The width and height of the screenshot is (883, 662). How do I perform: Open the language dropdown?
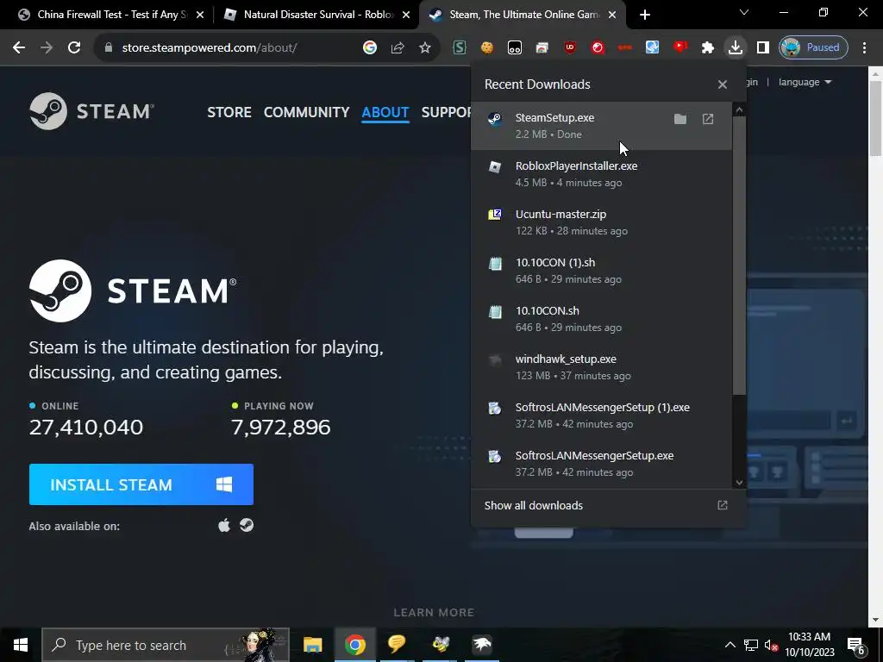click(805, 82)
